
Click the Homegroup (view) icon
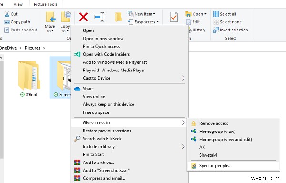(194, 131)
